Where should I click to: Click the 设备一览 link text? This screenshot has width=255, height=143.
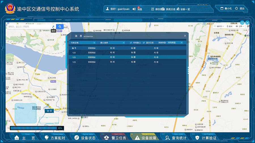pos(185,9)
